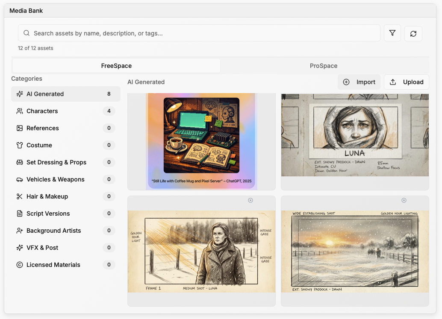Click the AI Generated section heading
Screen dimensions: 442x319
tap(146, 82)
